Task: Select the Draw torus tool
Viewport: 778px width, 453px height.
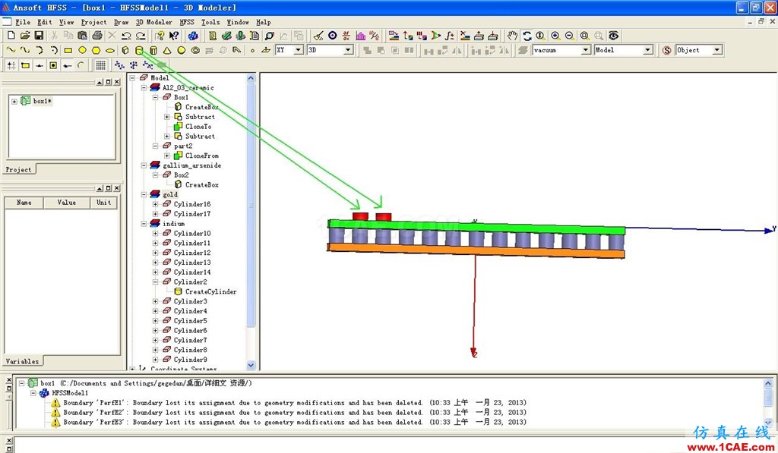Action: pos(195,50)
